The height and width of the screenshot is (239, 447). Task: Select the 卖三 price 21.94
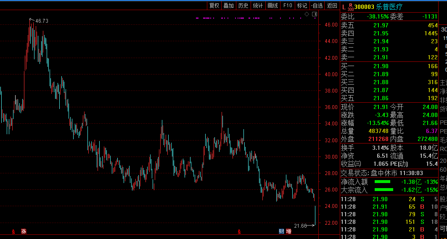pos(381,41)
